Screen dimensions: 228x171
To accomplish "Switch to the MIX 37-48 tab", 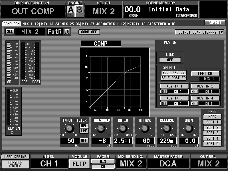I will 91,24.
